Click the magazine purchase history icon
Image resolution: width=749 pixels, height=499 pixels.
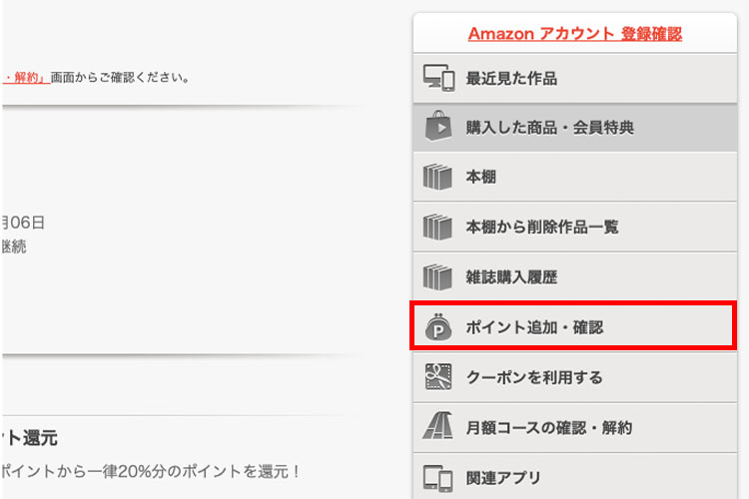(439, 277)
